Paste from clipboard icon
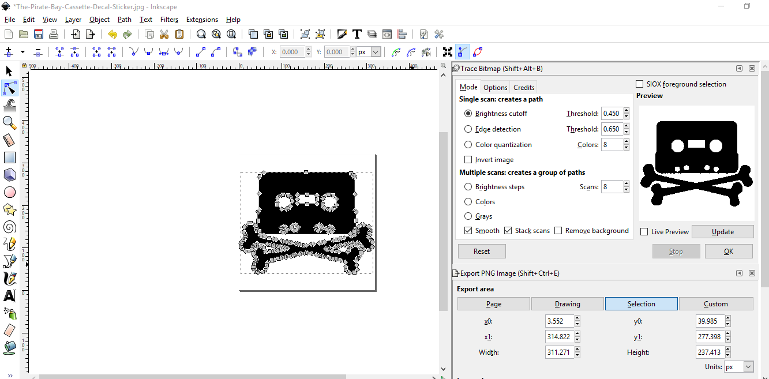 (179, 34)
